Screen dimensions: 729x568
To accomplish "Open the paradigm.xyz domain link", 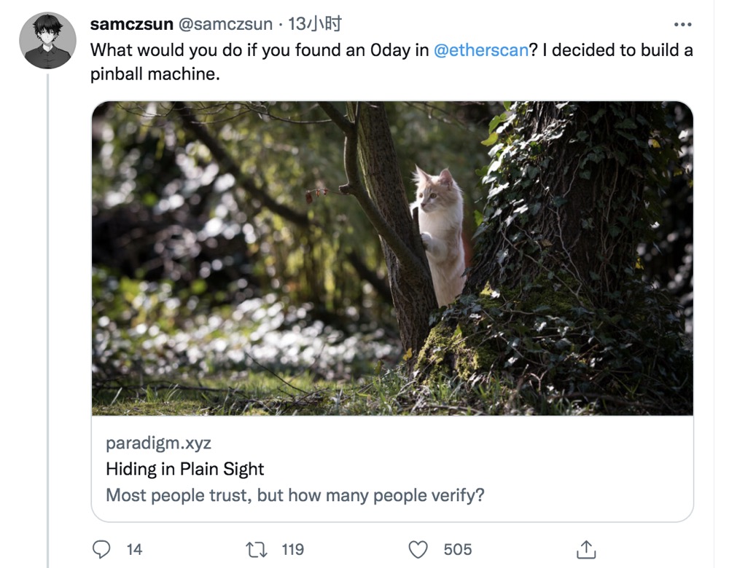I will [158, 443].
